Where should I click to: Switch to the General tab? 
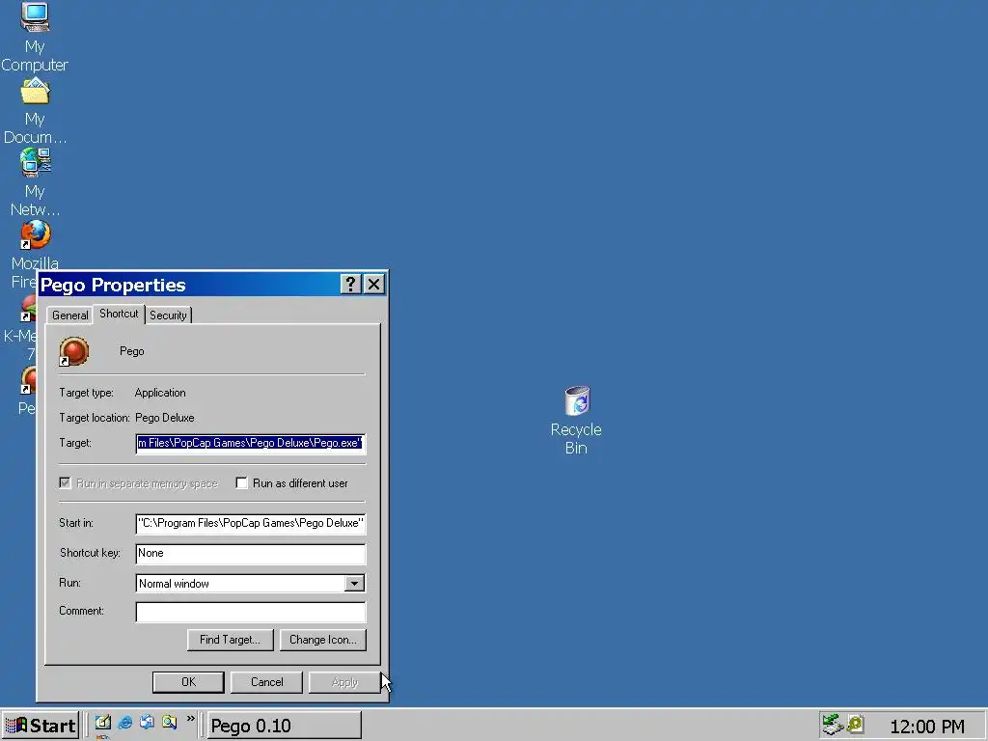[69, 316]
